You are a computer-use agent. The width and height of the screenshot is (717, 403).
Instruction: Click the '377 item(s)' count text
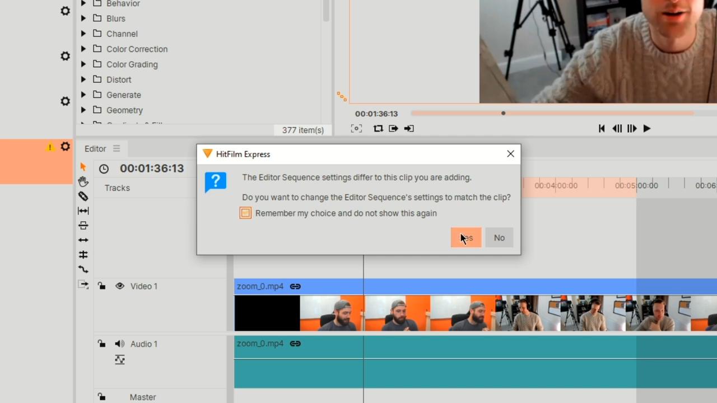pyautogui.click(x=303, y=130)
